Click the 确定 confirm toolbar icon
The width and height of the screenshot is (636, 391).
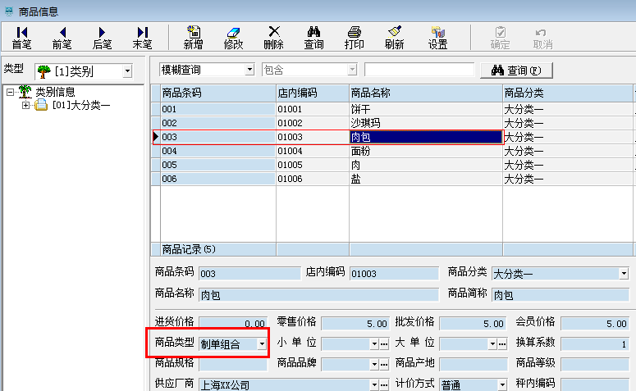click(x=500, y=38)
